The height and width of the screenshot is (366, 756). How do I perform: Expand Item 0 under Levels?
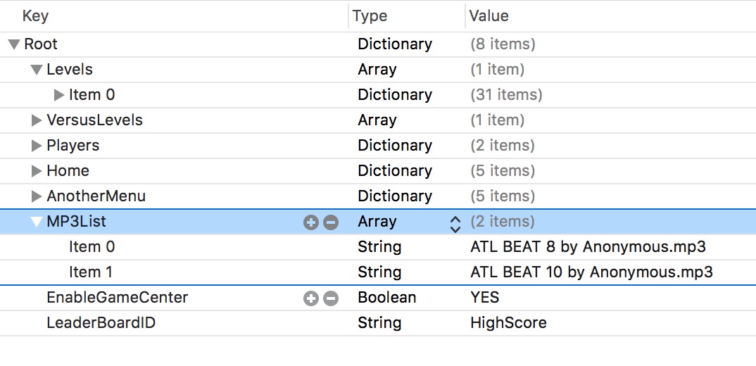pyautogui.click(x=59, y=95)
